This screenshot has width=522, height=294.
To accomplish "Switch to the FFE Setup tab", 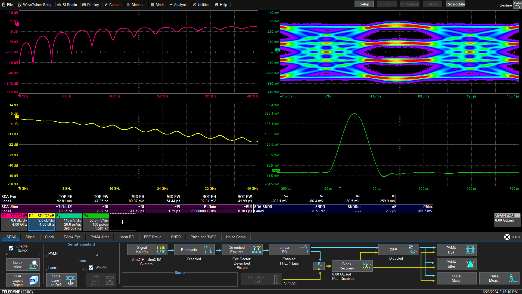I will click(153, 237).
